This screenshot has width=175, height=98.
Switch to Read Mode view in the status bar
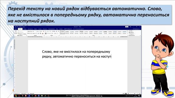(x=123, y=94)
